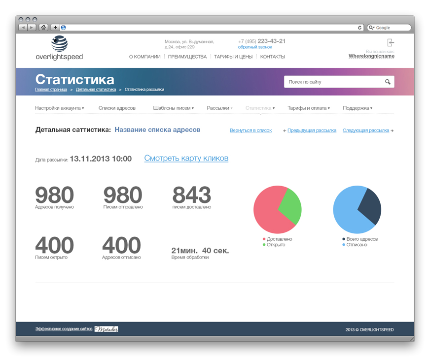Click blue 'Отписано' legend marker

[344, 245]
